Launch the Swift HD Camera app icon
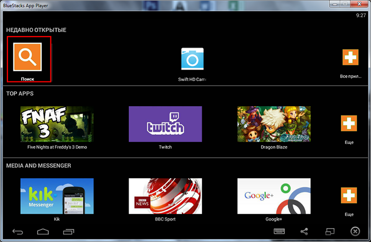The width and height of the screenshot is (371, 242). coord(192,59)
